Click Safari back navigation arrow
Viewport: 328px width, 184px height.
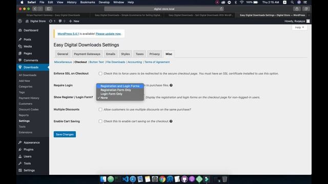[35, 9]
